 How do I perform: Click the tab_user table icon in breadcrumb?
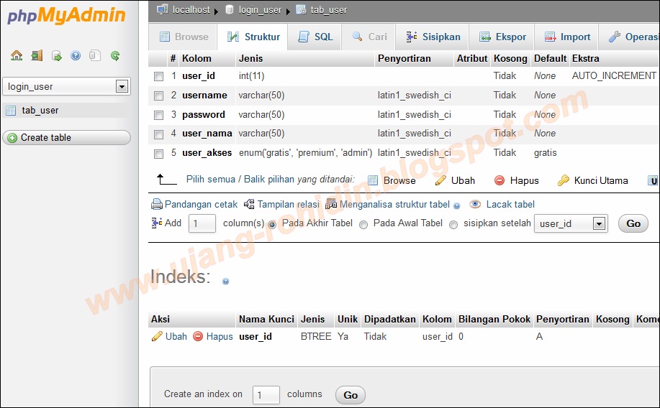(301, 9)
